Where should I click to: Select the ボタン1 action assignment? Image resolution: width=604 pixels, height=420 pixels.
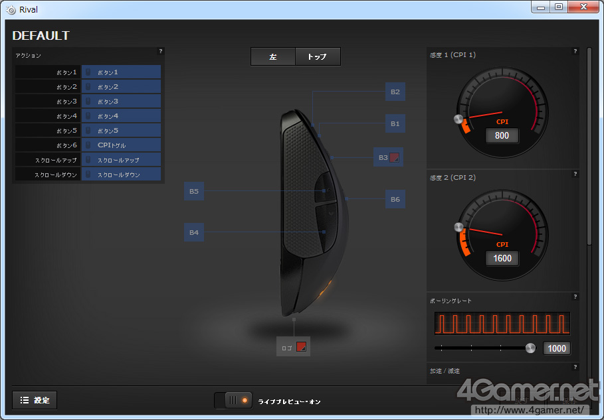[121, 72]
